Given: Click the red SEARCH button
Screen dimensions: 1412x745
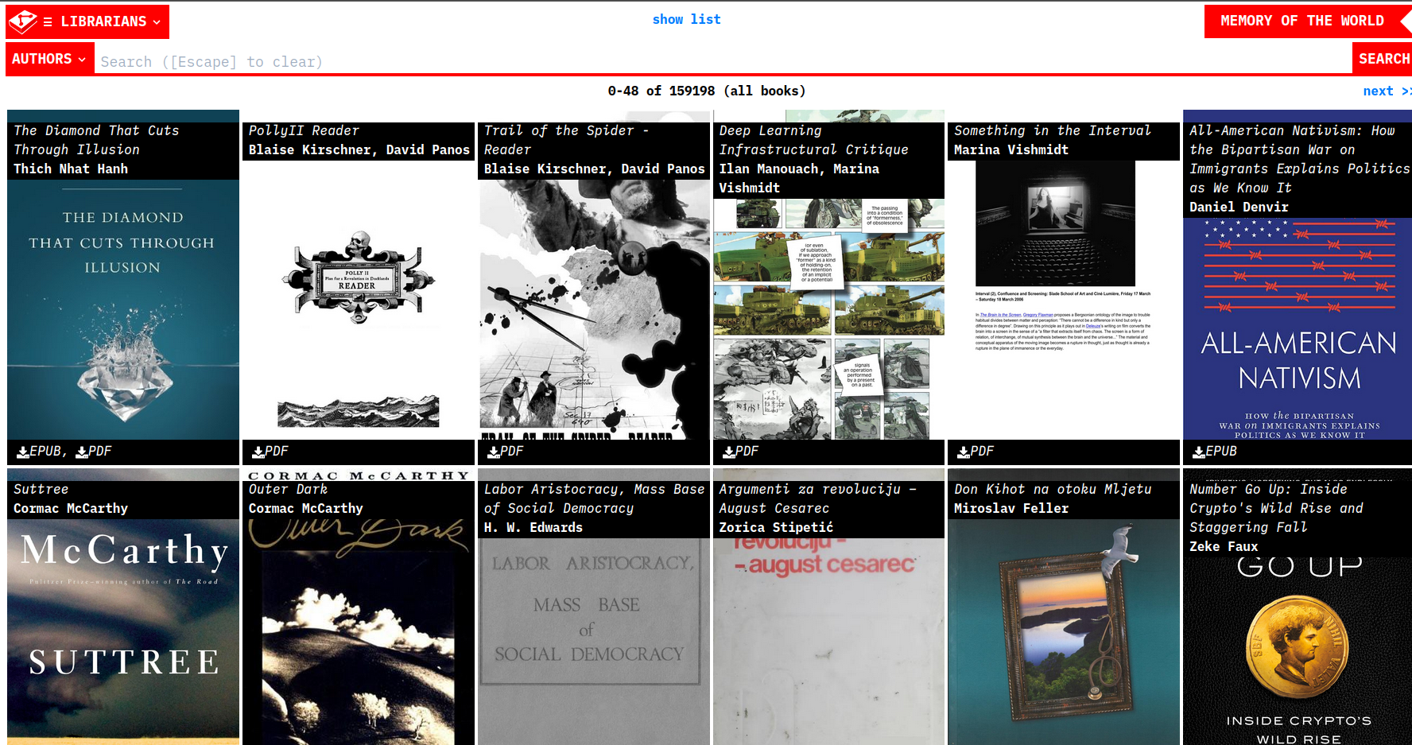Looking at the screenshot, I should click(1383, 59).
